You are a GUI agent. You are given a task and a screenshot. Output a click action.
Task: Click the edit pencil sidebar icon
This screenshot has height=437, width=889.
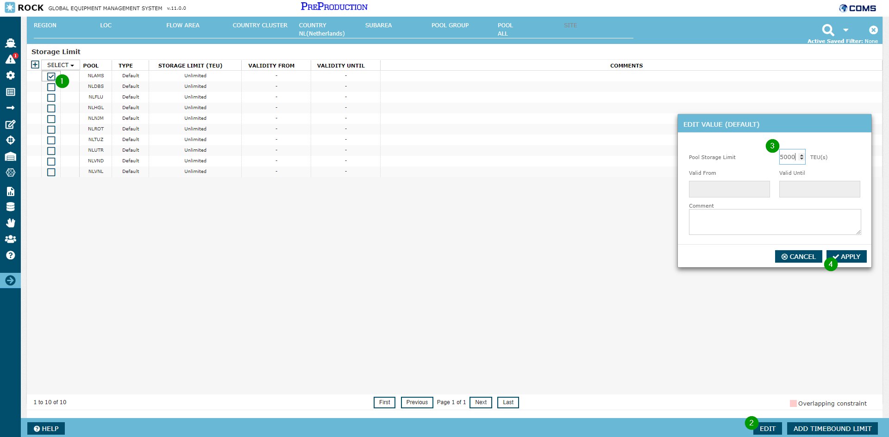pyautogui.click(x=10, y=124)
